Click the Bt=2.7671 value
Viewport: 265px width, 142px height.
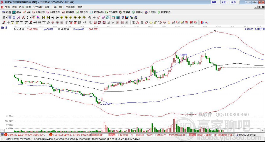coord(93,29)
